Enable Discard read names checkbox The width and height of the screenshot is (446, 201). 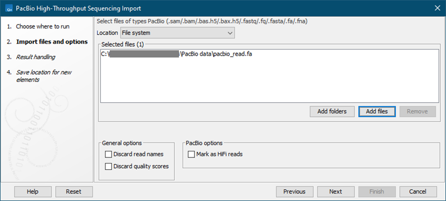108,154
